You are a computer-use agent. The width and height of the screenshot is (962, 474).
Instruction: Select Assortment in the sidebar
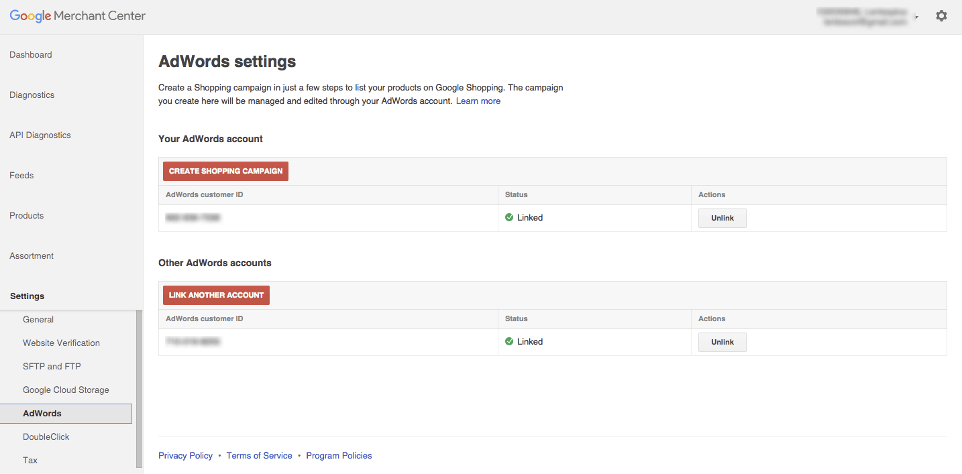point(32,256)
